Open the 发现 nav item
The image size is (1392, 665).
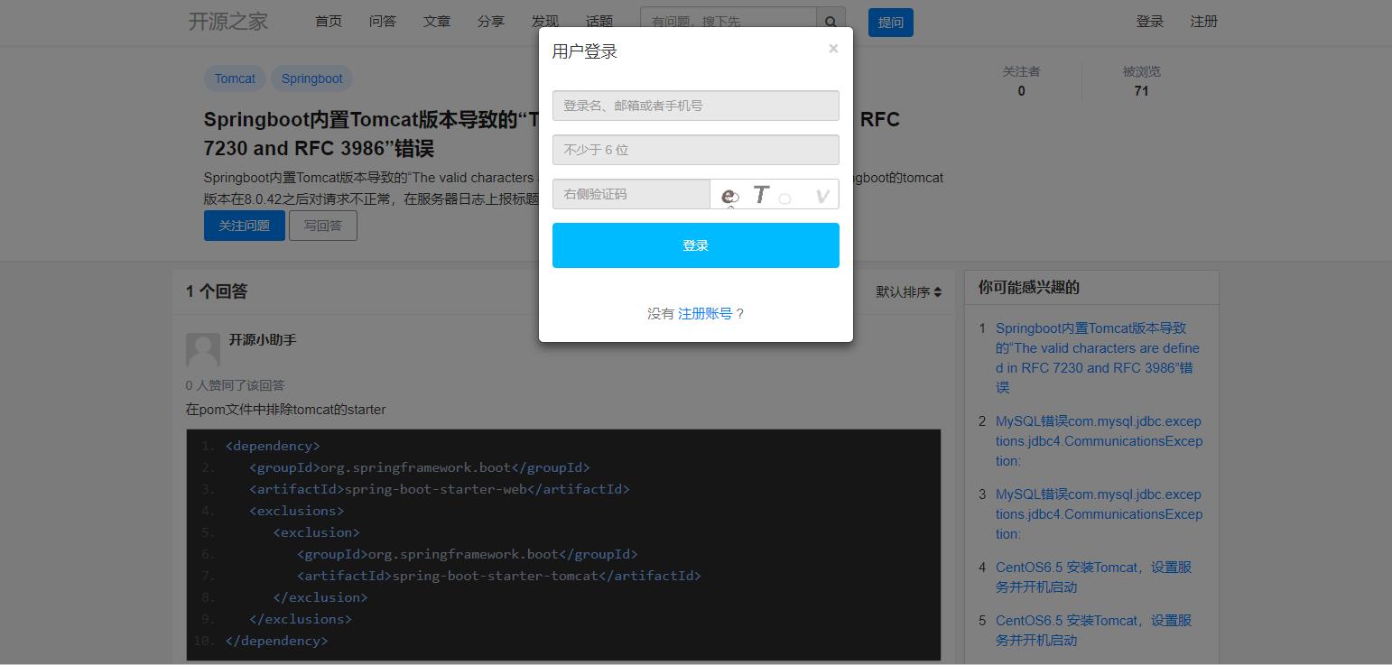(545, 22)
